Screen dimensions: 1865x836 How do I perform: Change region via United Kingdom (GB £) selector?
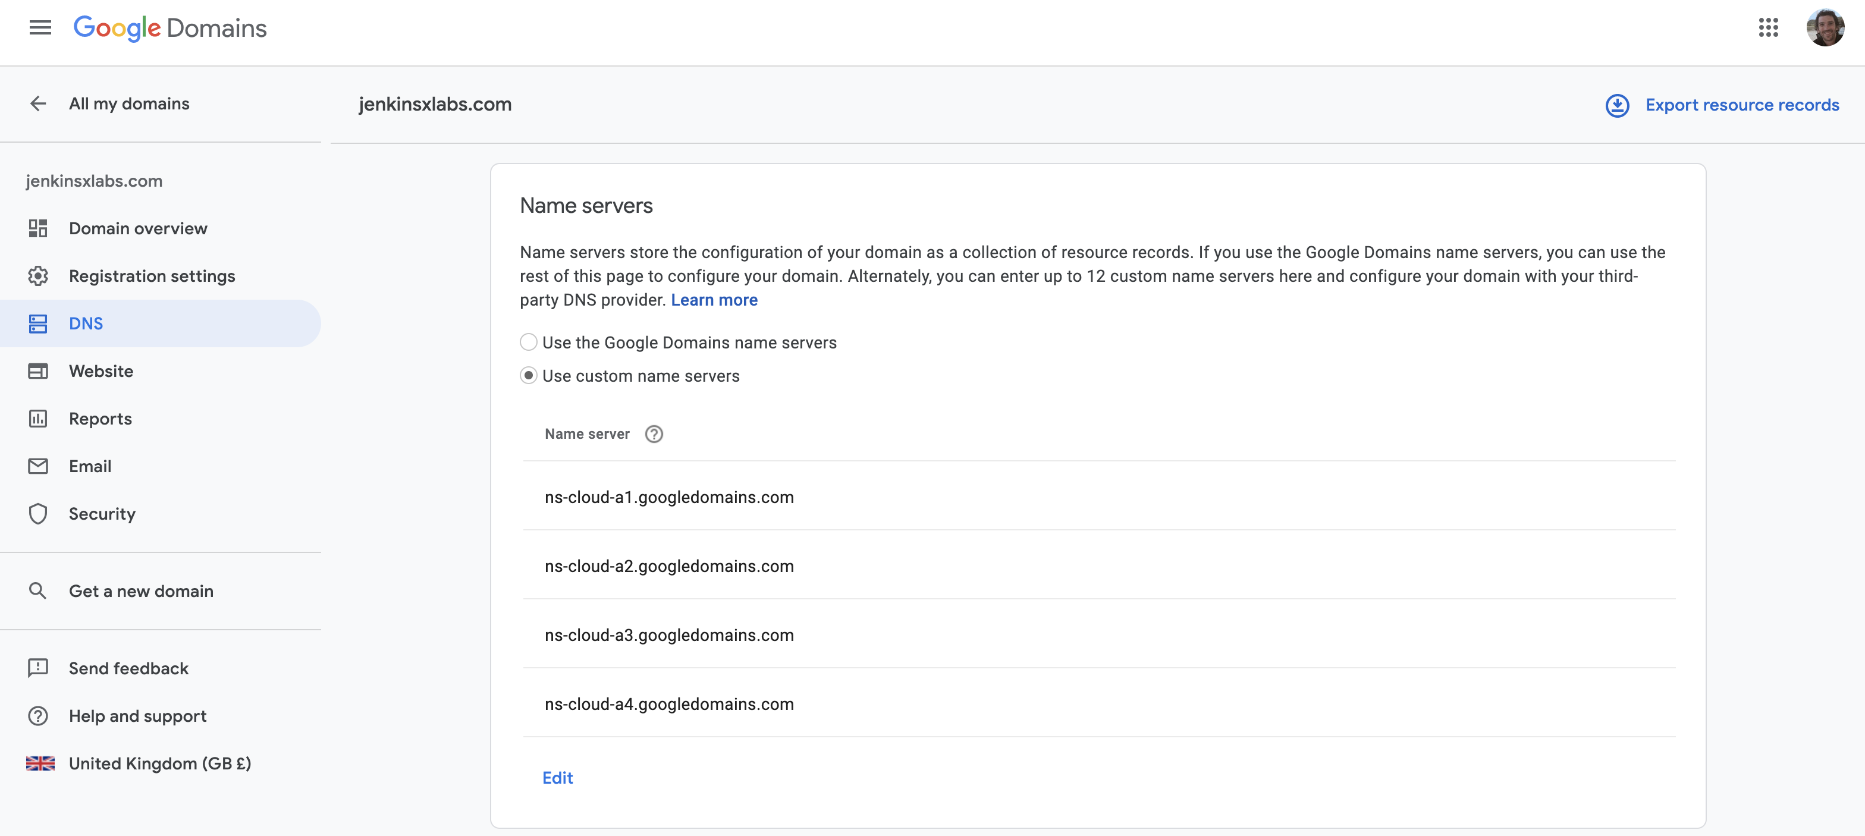[159, 763]
